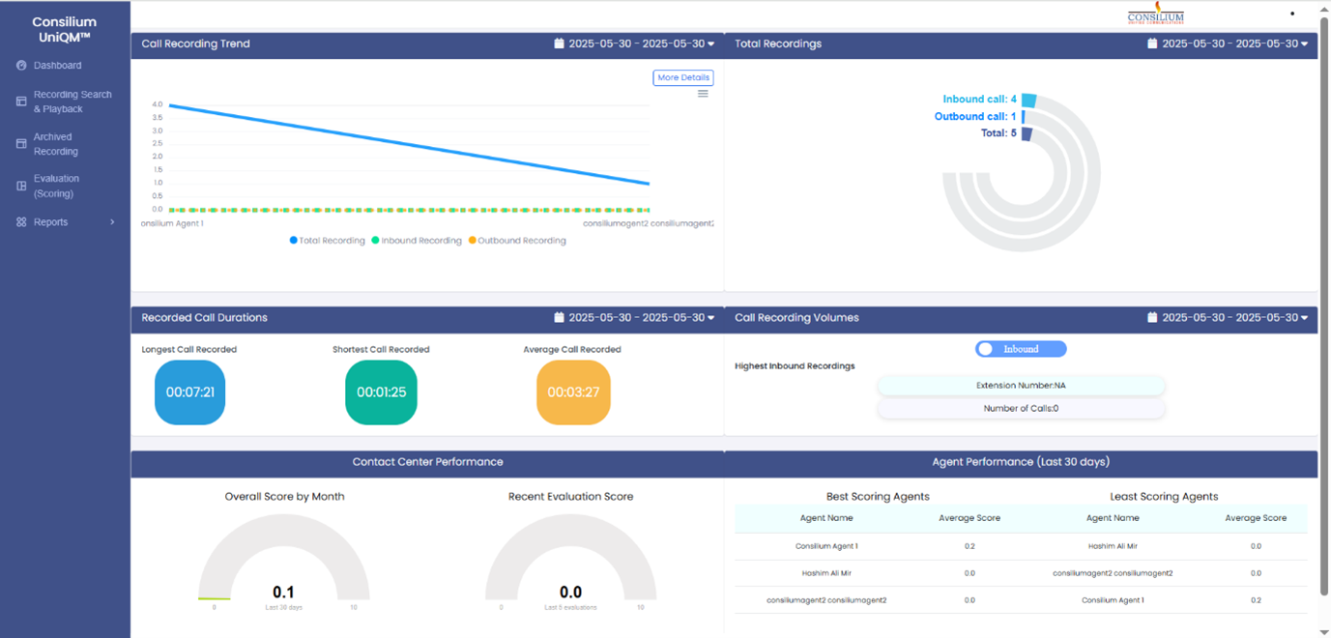This screenshot has width=1331, height=638.
Task: Go to Recording Search & Playback page
Action: pos(72,101)
